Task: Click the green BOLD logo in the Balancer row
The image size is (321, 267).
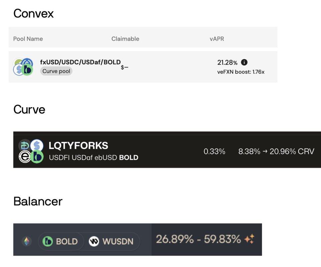Action: (x=48, y=241)
